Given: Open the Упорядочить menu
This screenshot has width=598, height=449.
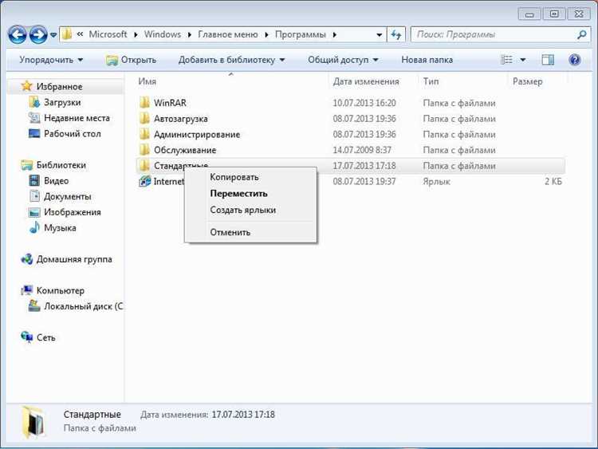Looking at the screenshot, I should pos(51,60).
